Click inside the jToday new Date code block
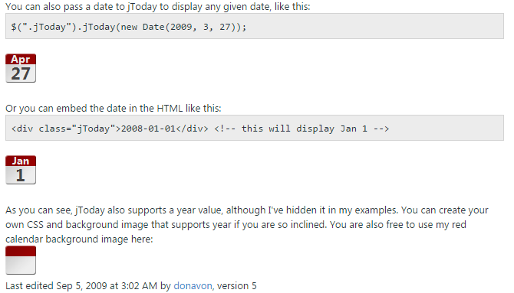 click(x=255, y=26)
